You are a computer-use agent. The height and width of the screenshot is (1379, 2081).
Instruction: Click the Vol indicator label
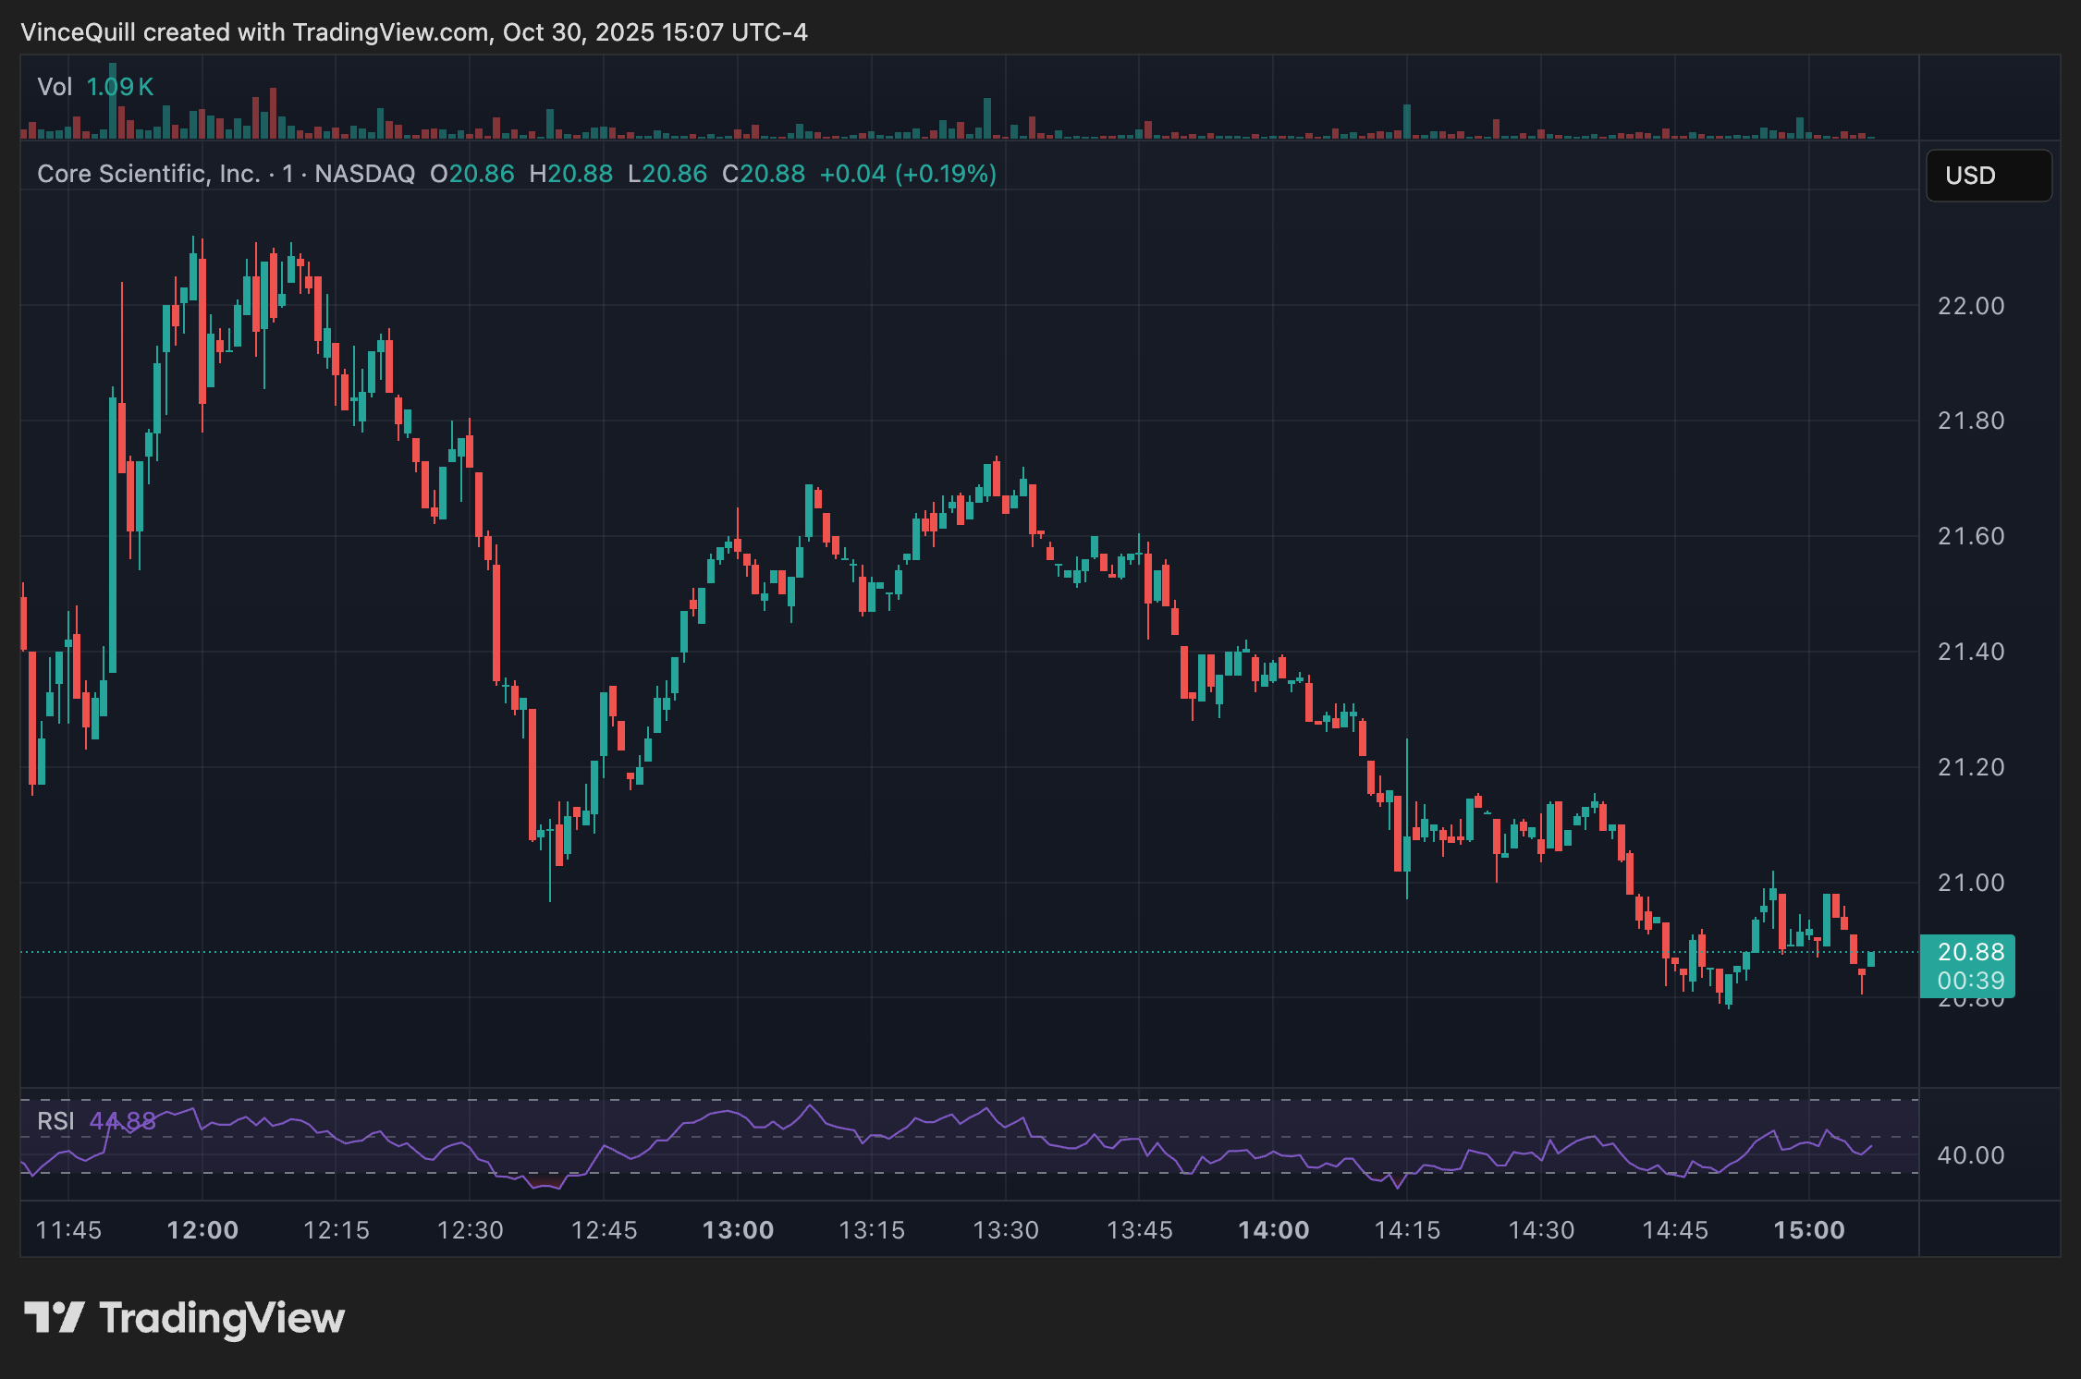coord(55,87)
